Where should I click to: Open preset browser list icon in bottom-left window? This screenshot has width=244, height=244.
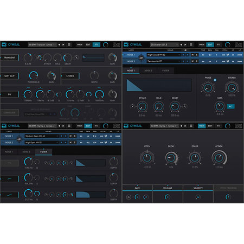pos(69,126)
